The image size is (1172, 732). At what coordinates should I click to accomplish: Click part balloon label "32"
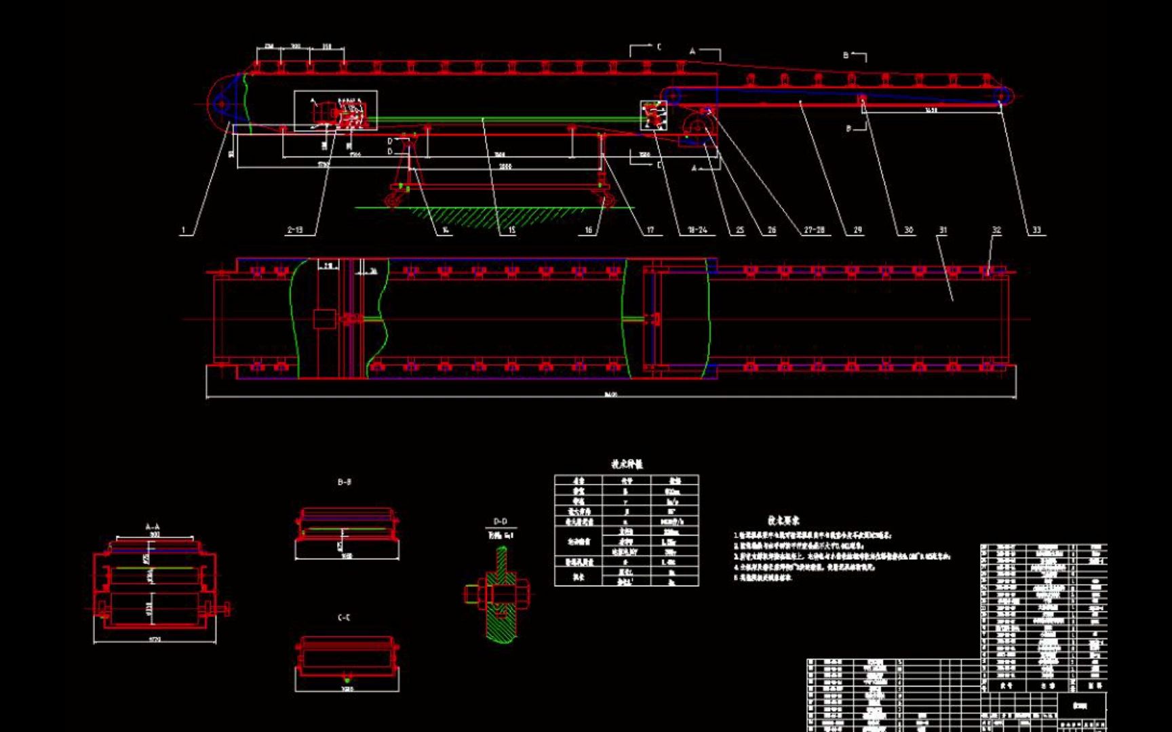pyautogui.click(x=996, y=230)
